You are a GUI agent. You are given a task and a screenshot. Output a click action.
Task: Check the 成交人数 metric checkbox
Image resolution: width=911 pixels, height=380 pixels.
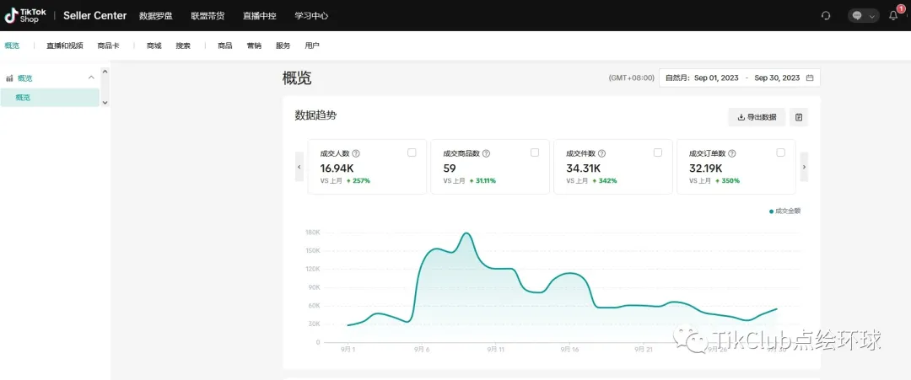412,153
